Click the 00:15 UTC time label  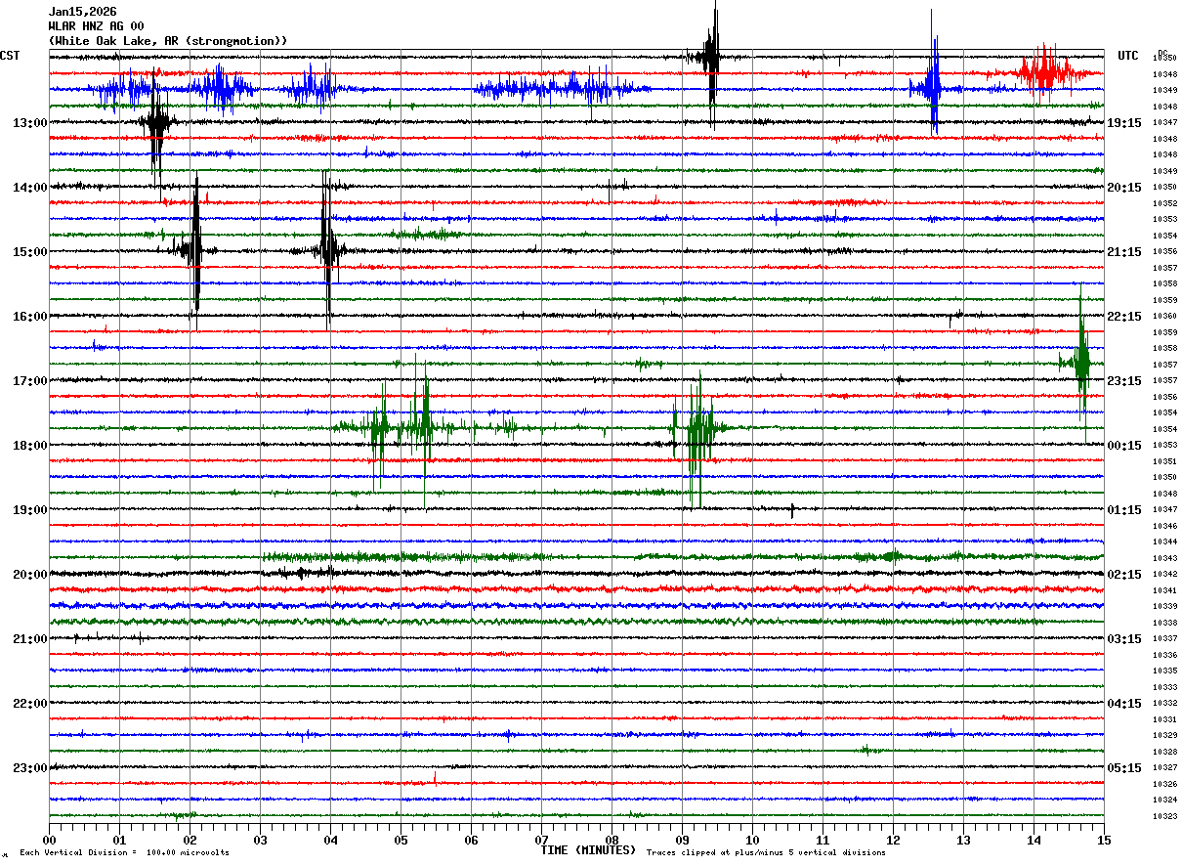[x=1124, y=446]
